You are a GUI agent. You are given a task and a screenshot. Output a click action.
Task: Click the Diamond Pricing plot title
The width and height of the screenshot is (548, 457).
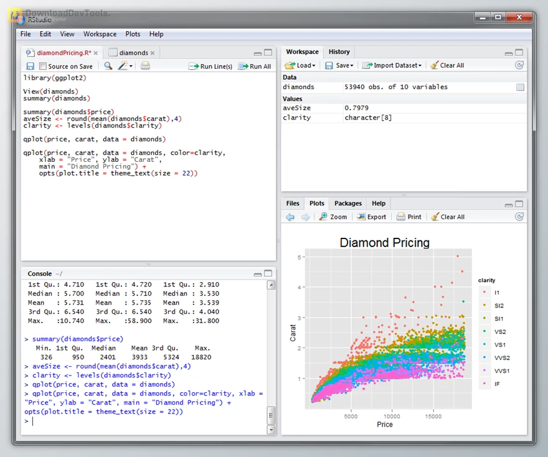pos(384,242)
